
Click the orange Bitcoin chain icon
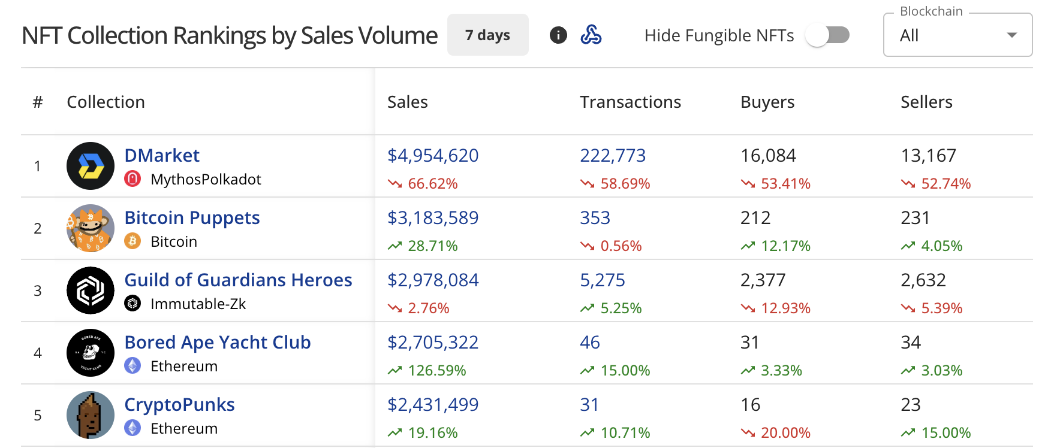[x=132, y=241]
